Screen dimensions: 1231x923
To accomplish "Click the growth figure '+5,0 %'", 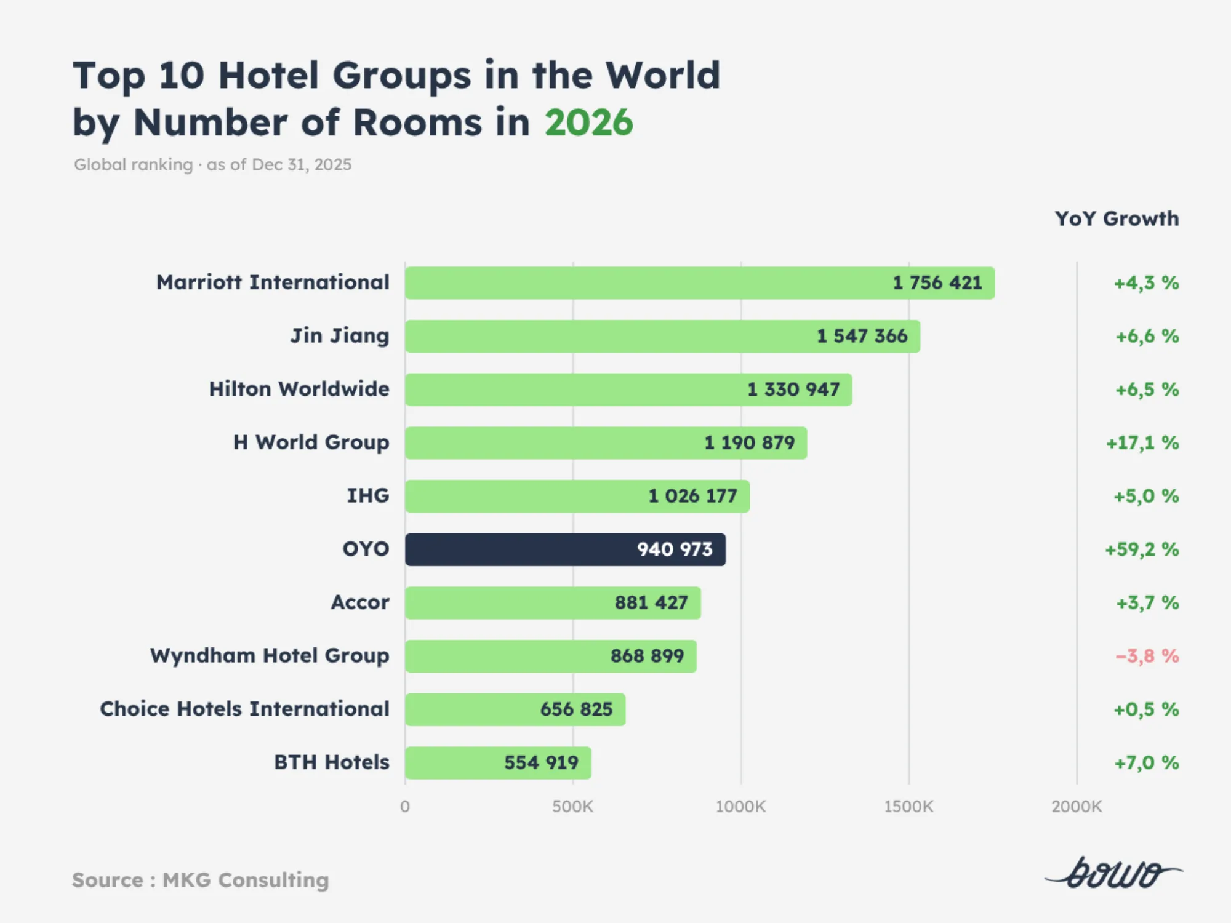I will 1146,496.
